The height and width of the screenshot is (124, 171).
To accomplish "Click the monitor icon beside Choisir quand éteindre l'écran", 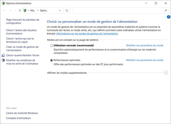I will click(x=3, y=55).
